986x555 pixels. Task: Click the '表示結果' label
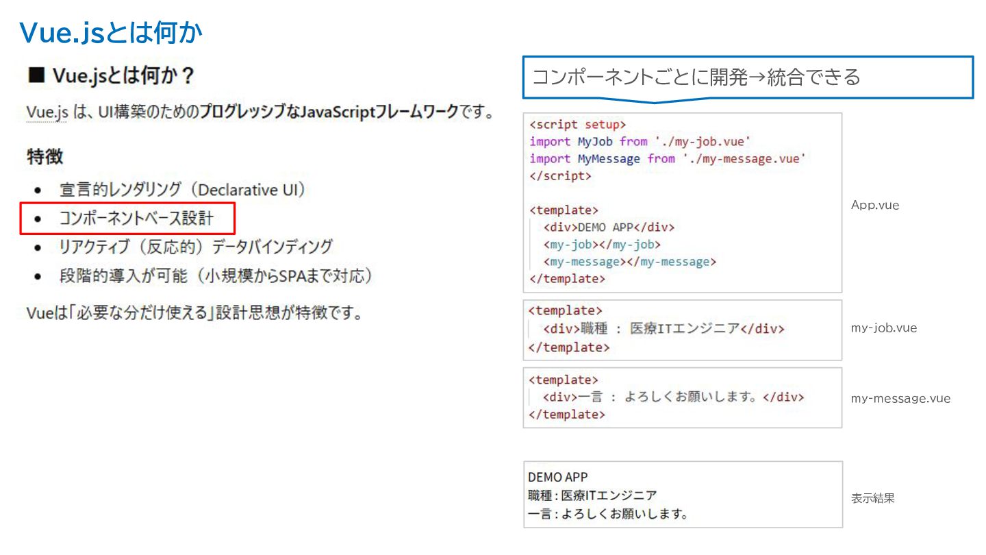tap(873, 499)
